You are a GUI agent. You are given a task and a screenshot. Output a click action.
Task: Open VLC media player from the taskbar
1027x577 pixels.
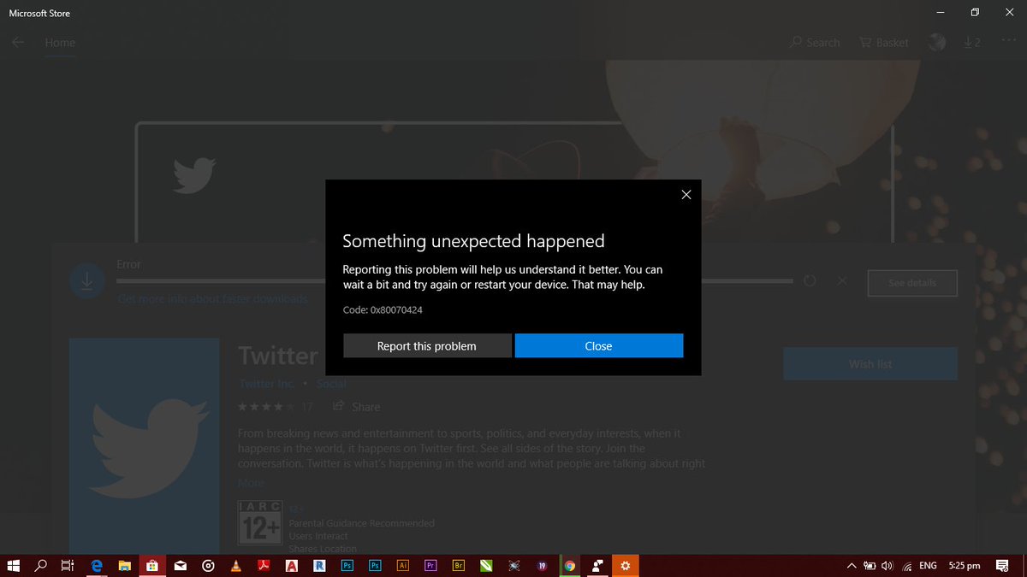coord(236,565)
